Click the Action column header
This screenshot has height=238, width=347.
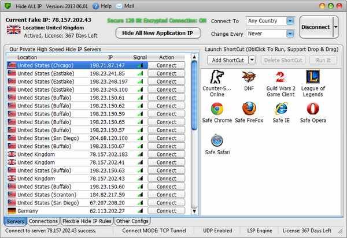167,57
